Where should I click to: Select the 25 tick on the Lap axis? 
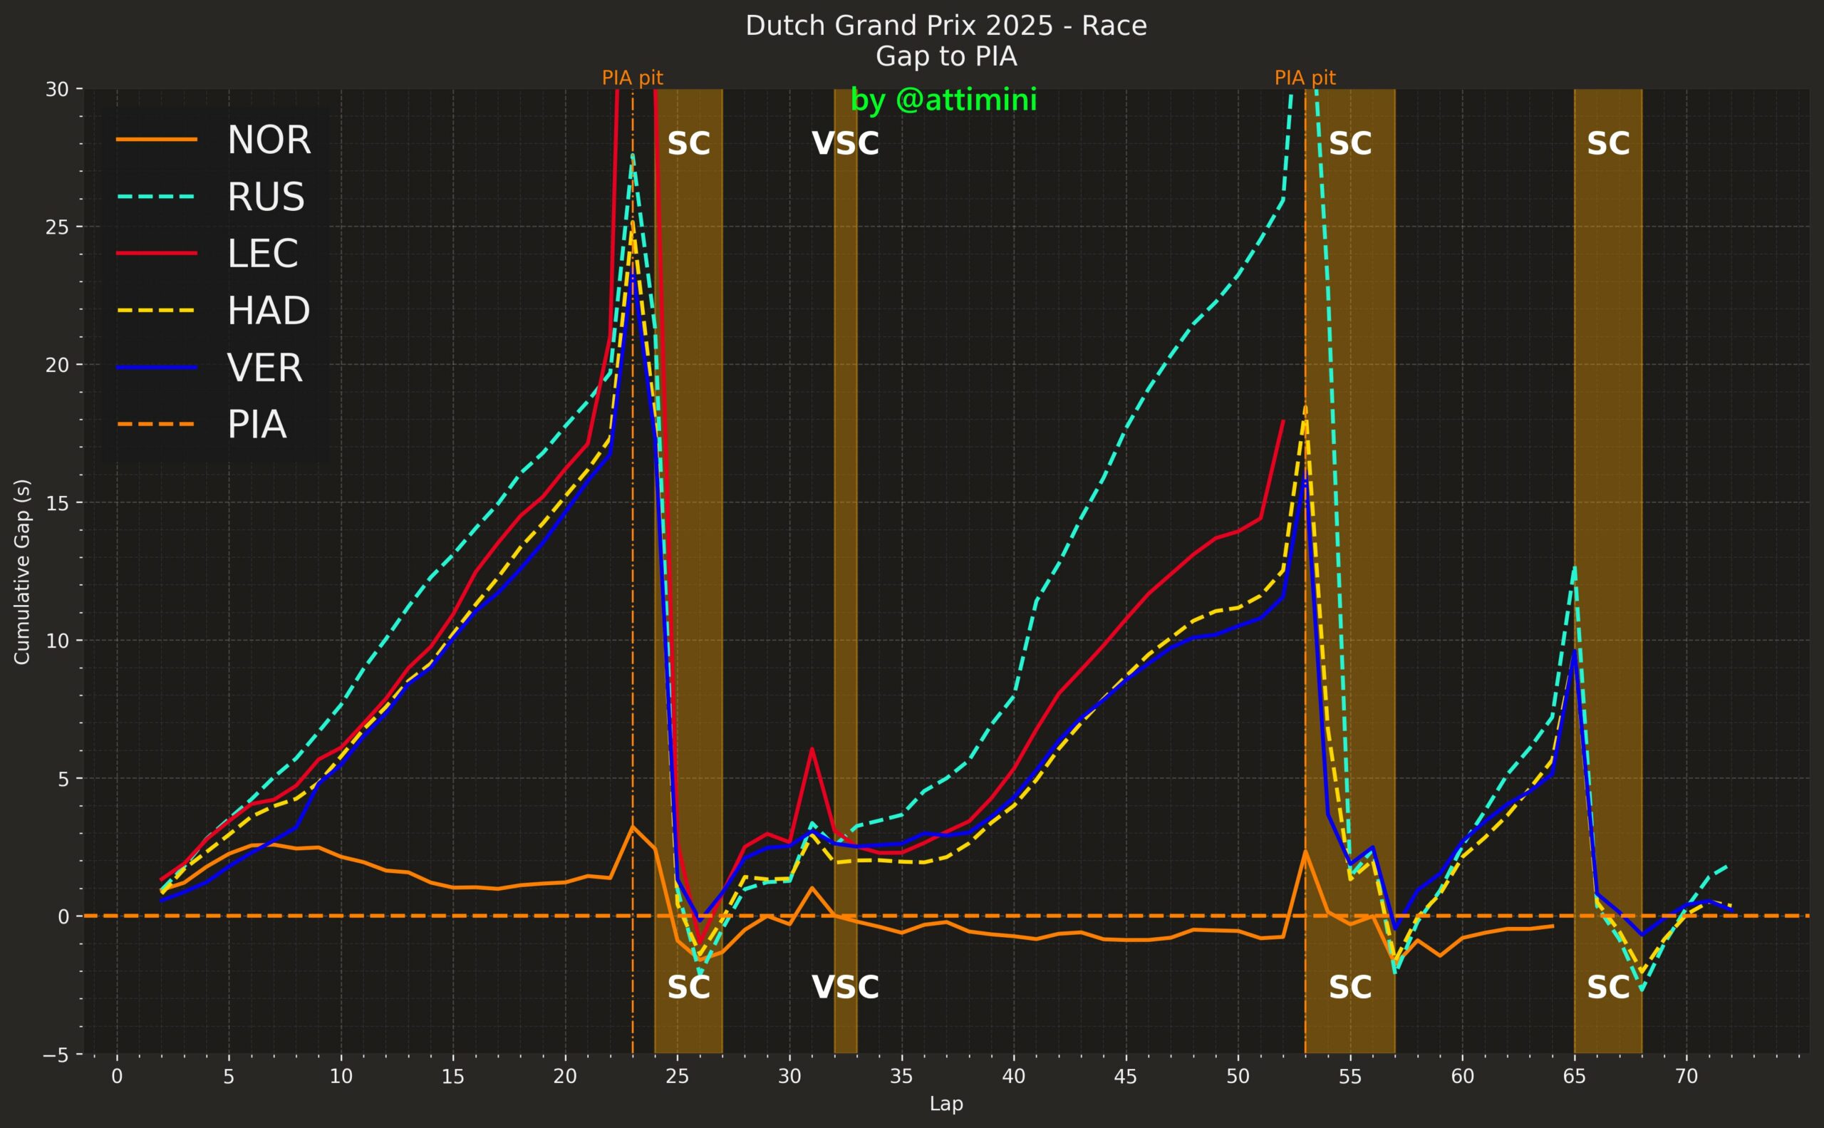[x=678, y=1077]
